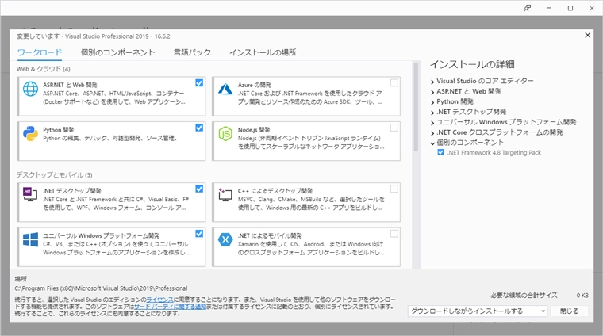
Task: Expand Python 開発 in install details
Action: pos(432,102)
